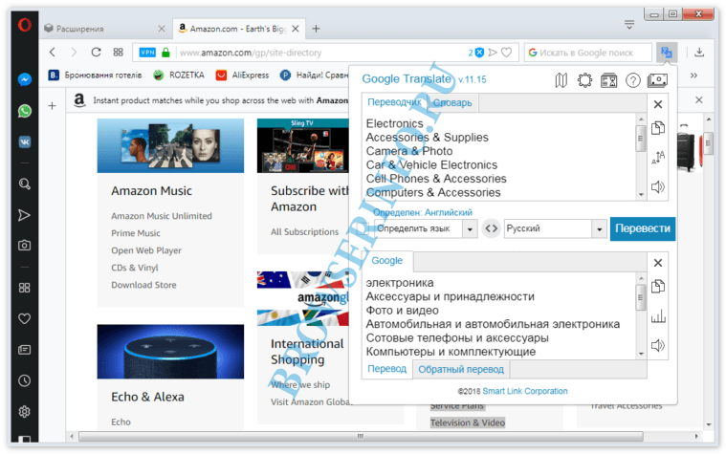The width and height of the screenshot is (726, 454).
Task: Show more bookmarks with the chevron
Action: (x=693, y=75)
